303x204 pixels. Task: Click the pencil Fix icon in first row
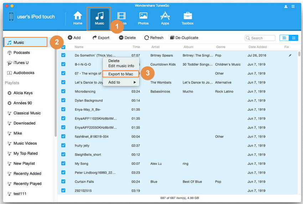pyautogui.click(x=290, y=55)
